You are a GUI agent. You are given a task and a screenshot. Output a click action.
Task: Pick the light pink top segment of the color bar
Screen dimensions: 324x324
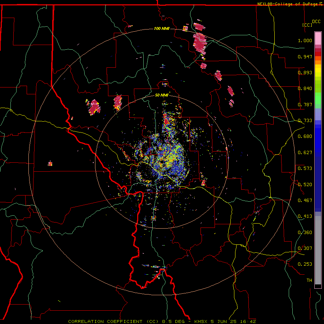click(318, 38)
